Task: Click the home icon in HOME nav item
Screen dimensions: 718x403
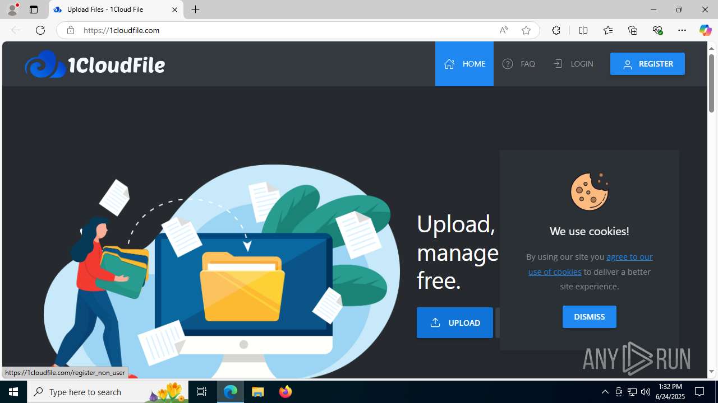Action: tap(449, 64)
